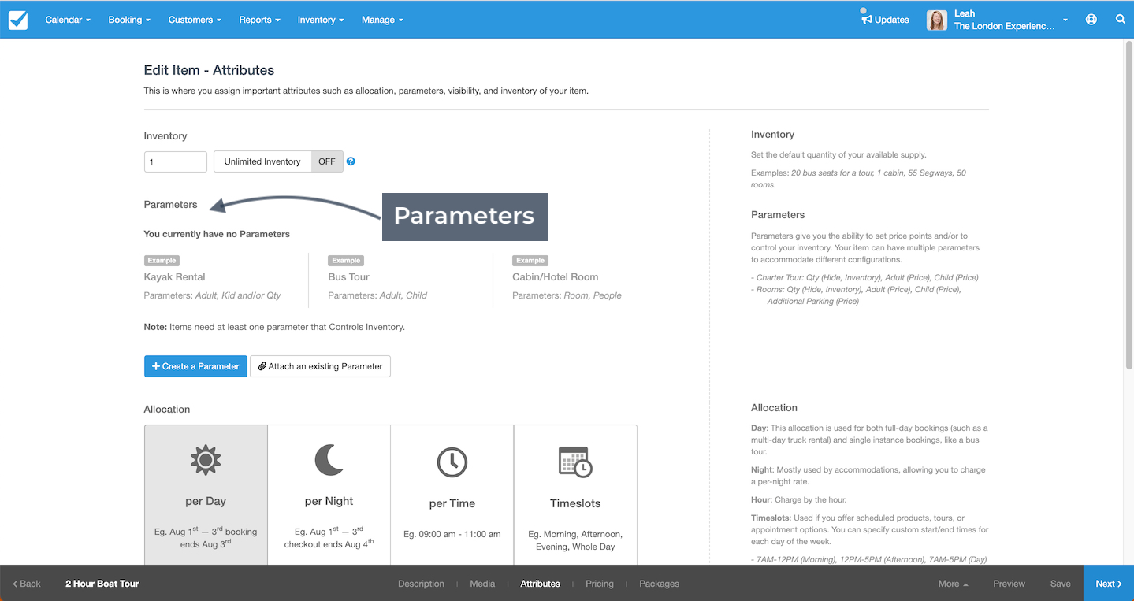Click the 'Edit Item - Attributes' heading
Screen dimensions: 1134x601
(209, 70)
